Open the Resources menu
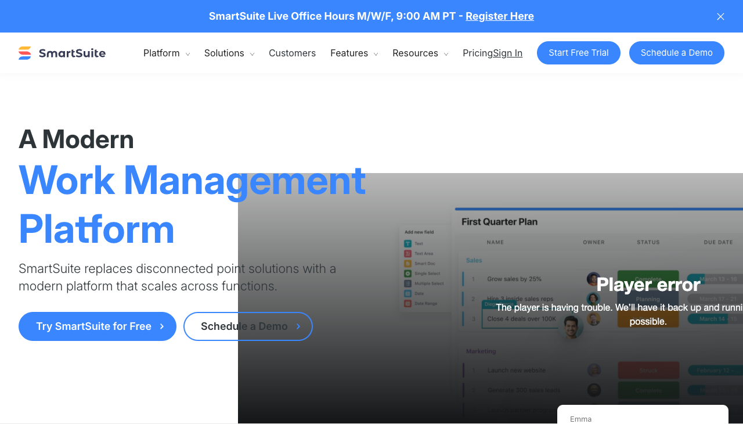Screen dimensions: 743x424 (x=415, y=53)
